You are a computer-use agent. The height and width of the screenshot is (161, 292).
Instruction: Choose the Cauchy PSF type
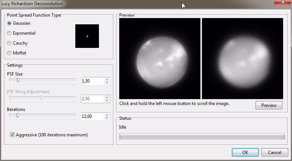point(10,43)
